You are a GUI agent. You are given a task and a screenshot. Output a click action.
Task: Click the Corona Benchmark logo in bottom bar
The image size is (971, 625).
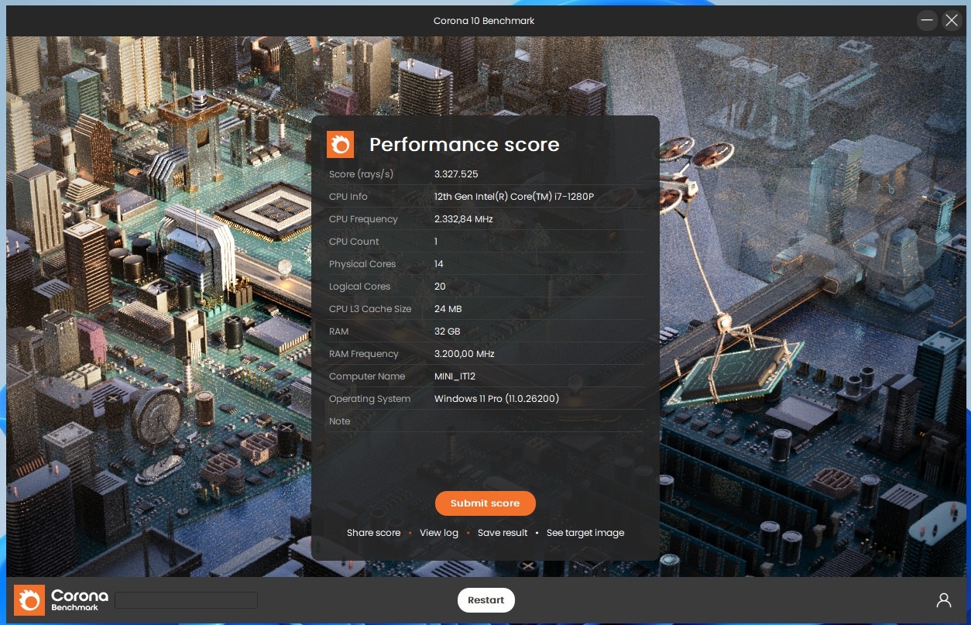pos(61,600)
